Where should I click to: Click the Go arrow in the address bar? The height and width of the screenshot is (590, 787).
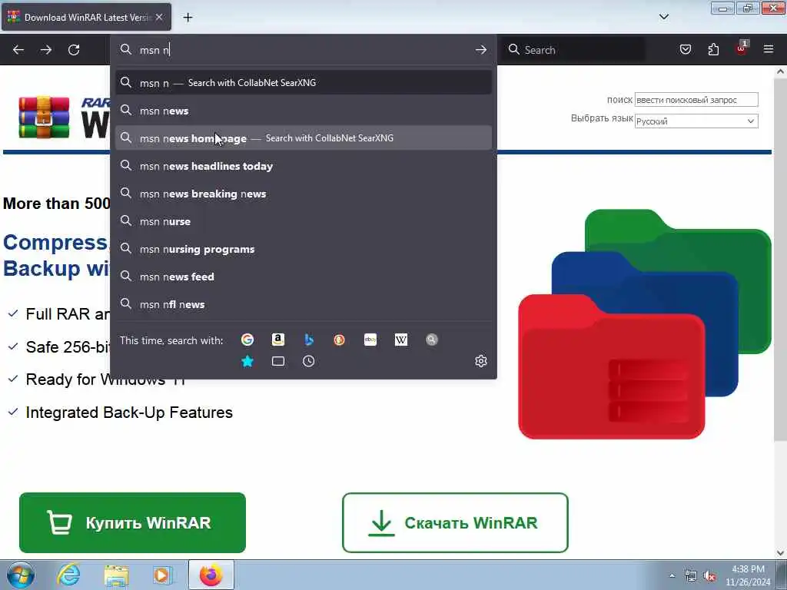click(481, 50)
